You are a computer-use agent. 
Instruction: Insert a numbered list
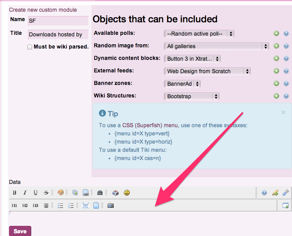(71, 205)
